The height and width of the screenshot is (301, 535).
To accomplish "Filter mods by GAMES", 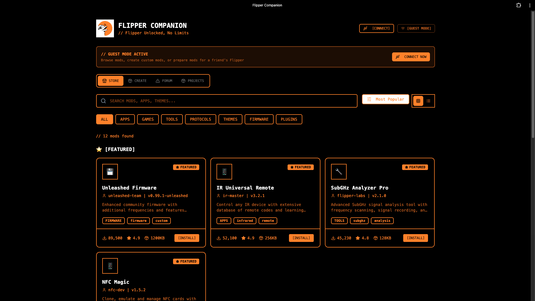I will click(148, 119).
